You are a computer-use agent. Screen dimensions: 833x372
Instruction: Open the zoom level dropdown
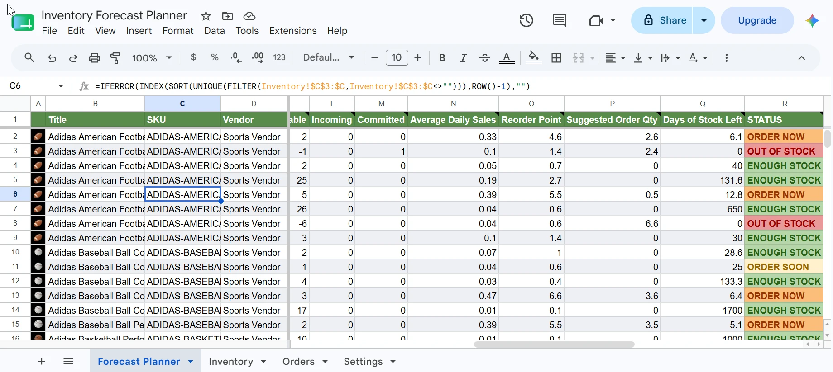pos(152,58)
